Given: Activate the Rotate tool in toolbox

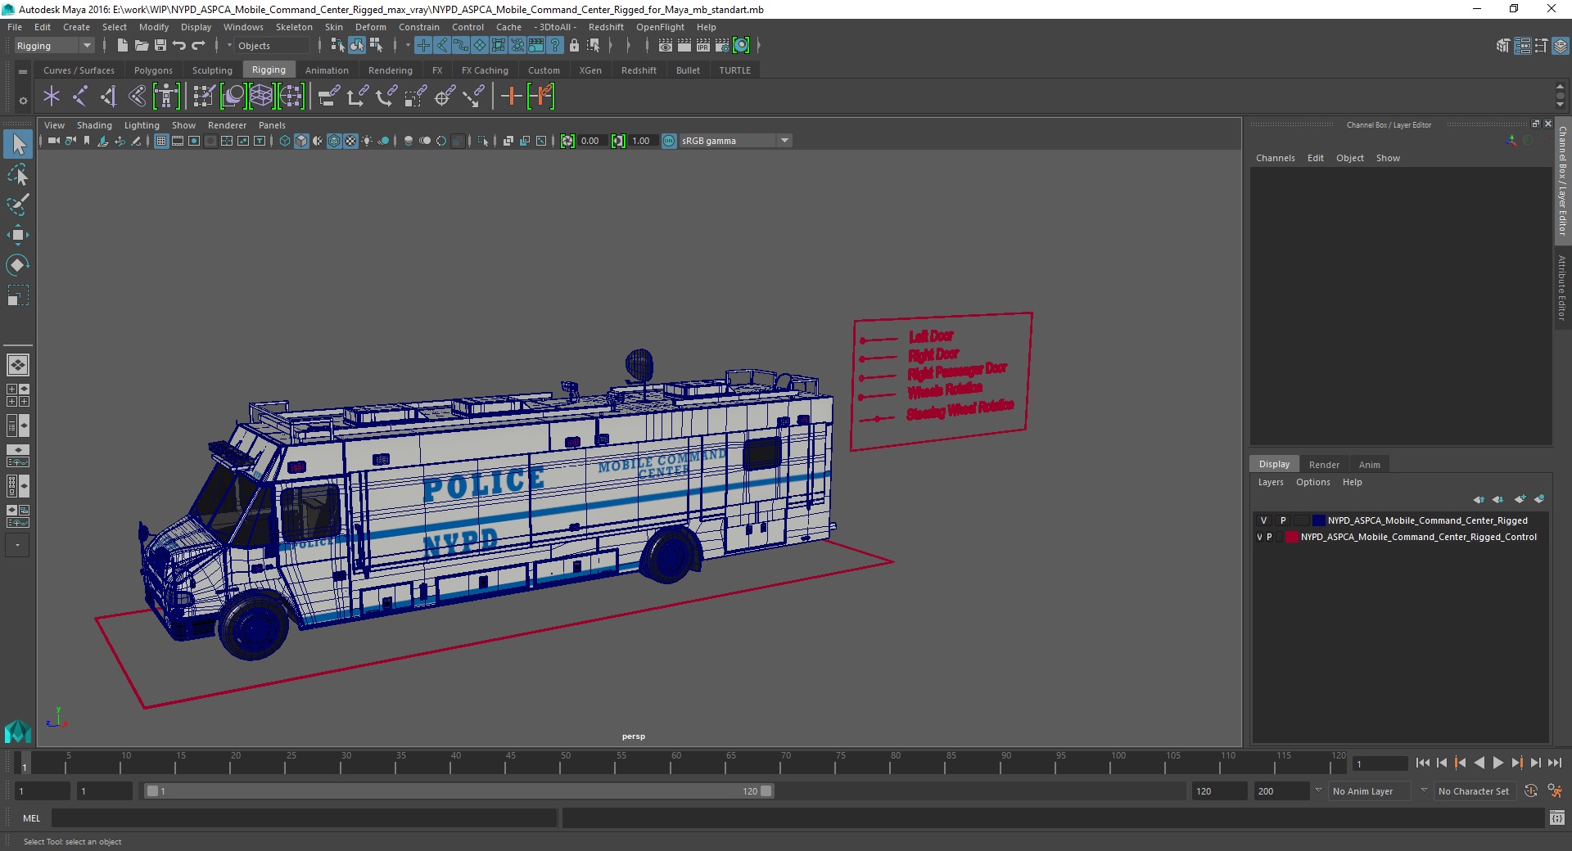Looking at the screenshot, I should tap(18, 264).
